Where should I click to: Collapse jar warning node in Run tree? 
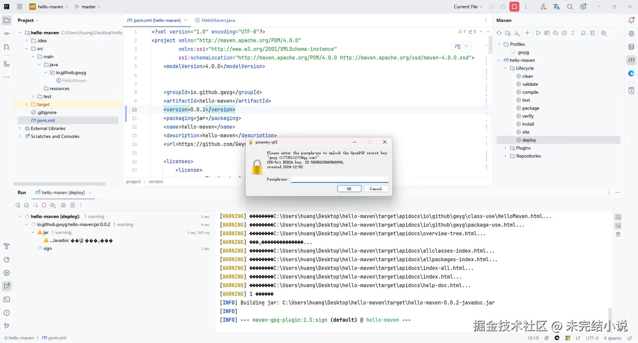pos(33,232)
